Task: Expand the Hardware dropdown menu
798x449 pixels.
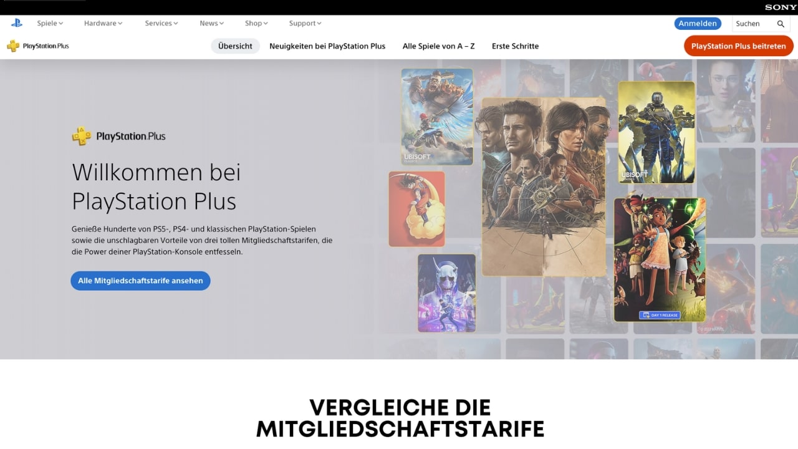Action: click(x=103, y=23)
